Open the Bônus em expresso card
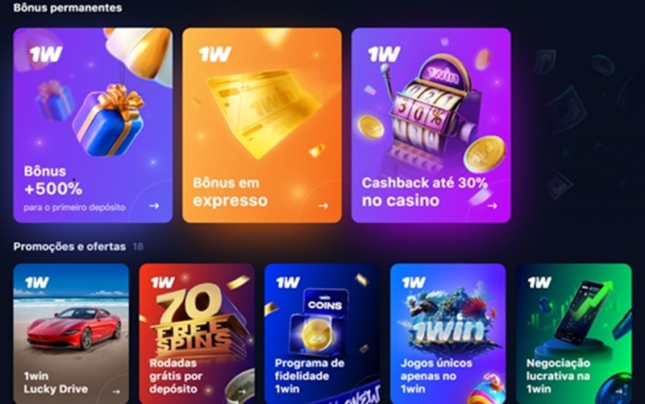This screenshot has height=404, width=645. [x=262, y=126]
